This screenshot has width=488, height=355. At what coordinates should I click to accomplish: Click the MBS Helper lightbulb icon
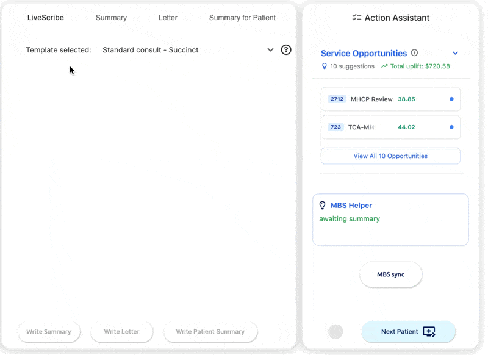point(323,206)
